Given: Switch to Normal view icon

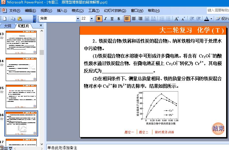Looking at the screenshot, I should click(x=2, y=148).
